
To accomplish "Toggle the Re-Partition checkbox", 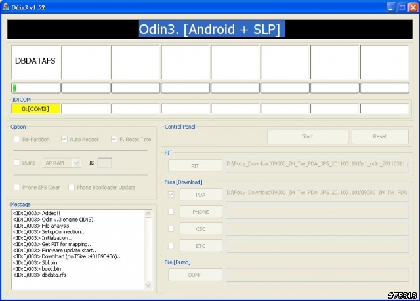I will 17,139.
